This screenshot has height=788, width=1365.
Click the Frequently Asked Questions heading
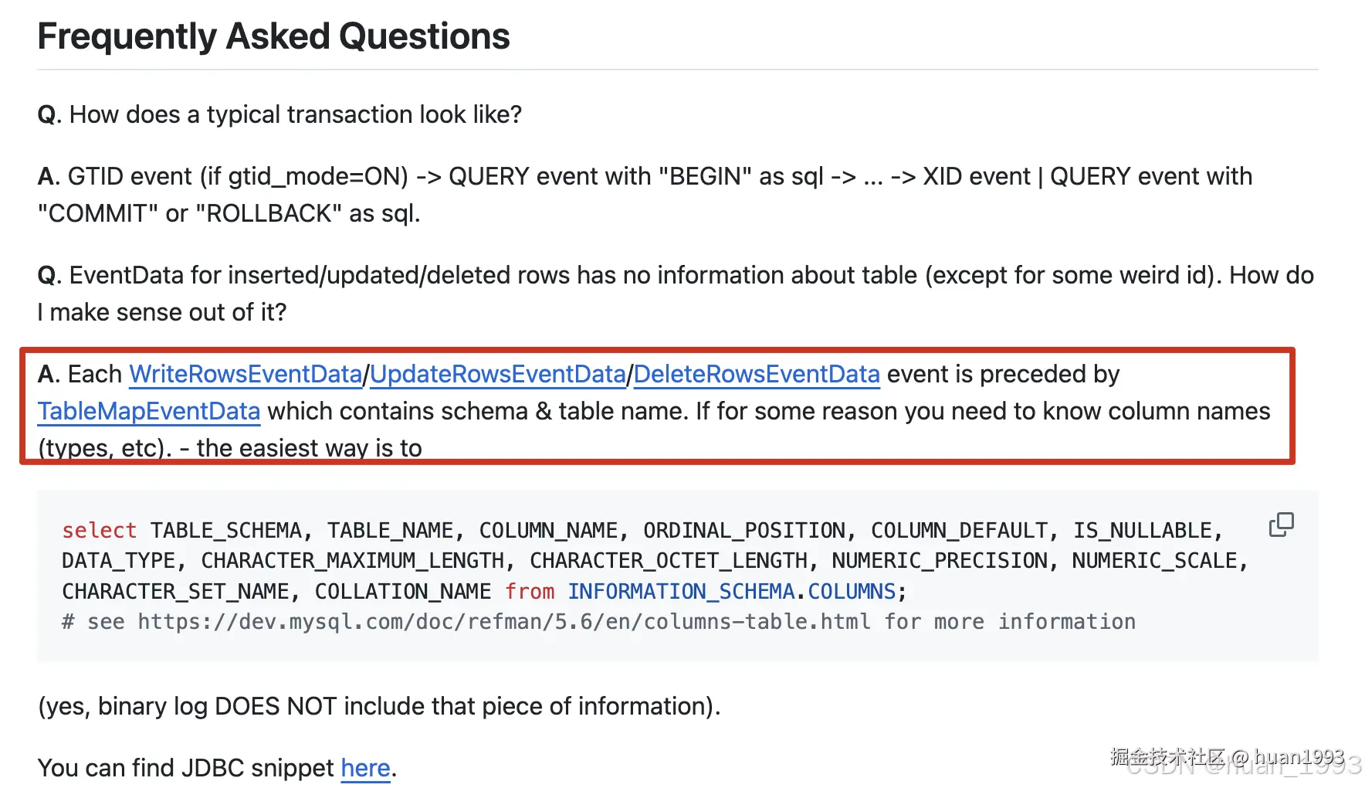[x=273, y=36]
